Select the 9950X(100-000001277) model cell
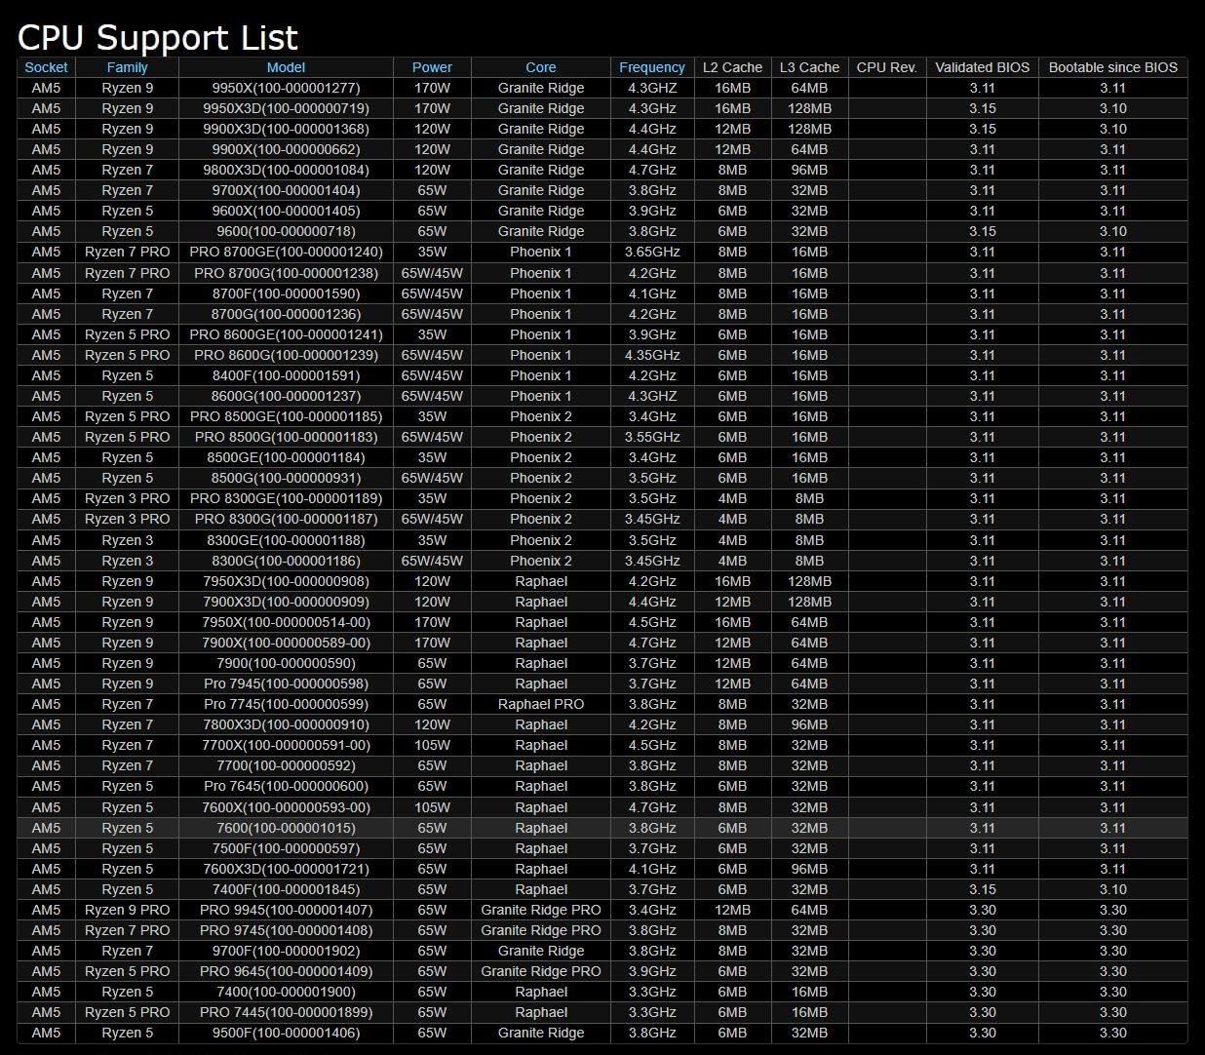The height and width of the screenshot is (1055, 1205). pos(286,88)
